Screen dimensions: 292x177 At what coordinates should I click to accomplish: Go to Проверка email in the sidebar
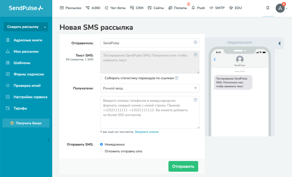click(x=27, y=85)
